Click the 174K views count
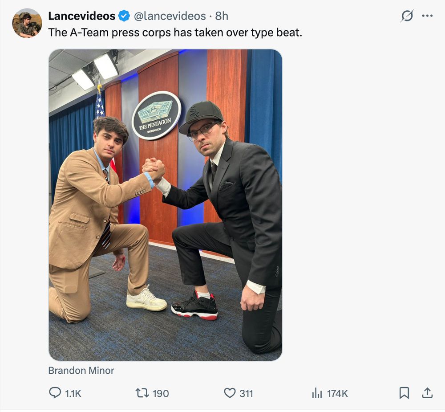 coord(337,394)
